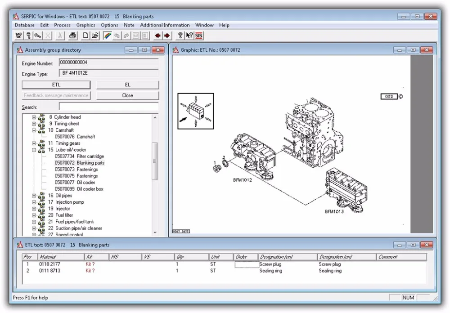Click the group icon beside Oil pipes
This screenshot has height=313, width=450.
(42, 195)
